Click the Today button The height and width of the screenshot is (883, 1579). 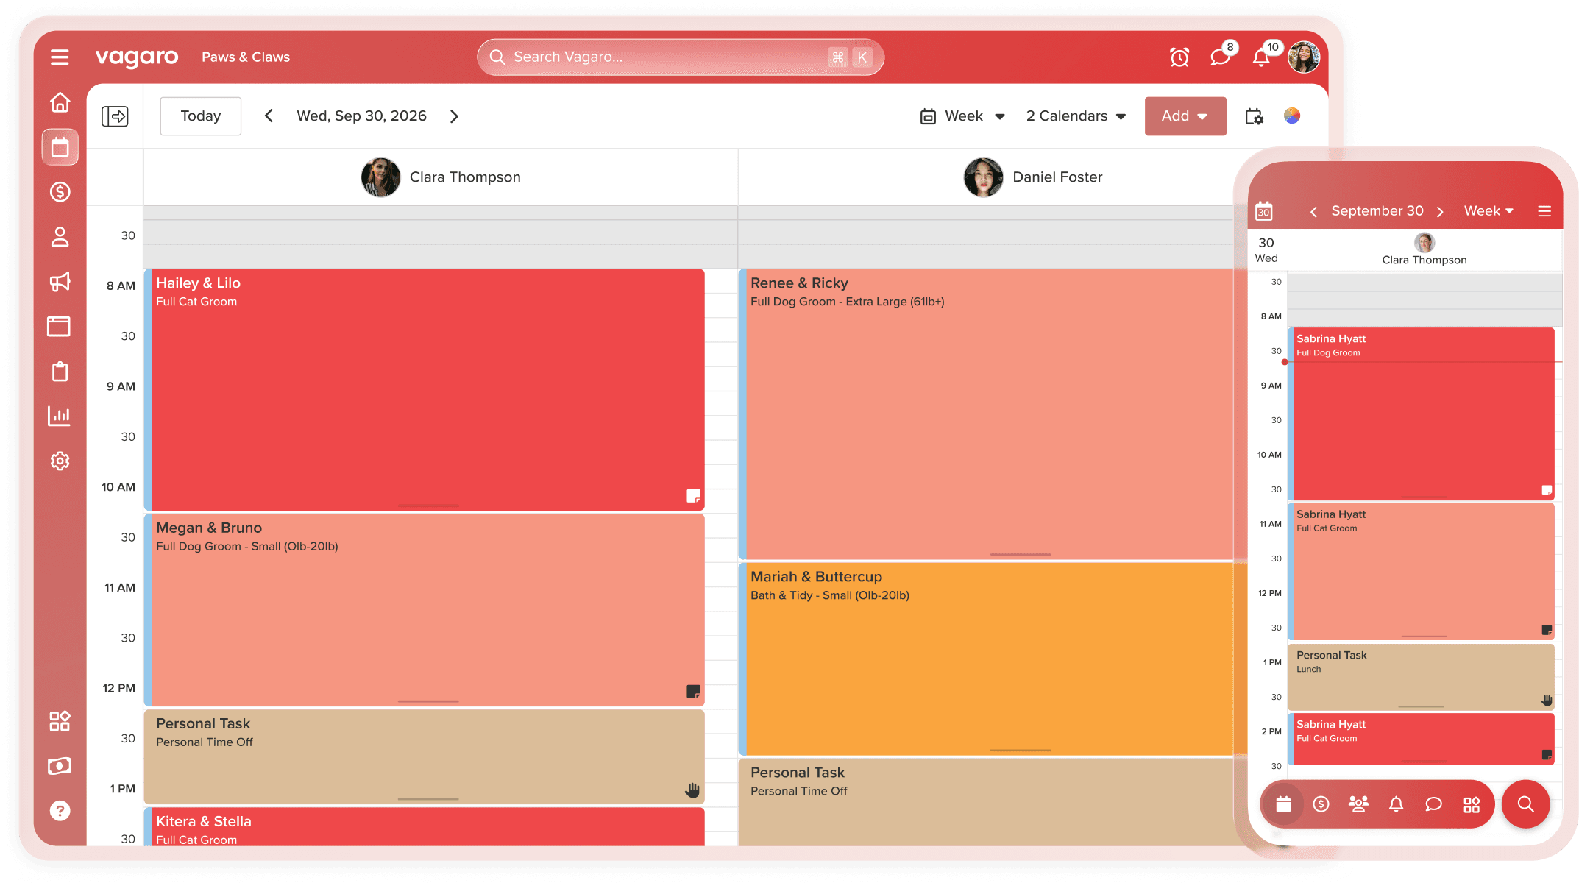coord(200,116)
